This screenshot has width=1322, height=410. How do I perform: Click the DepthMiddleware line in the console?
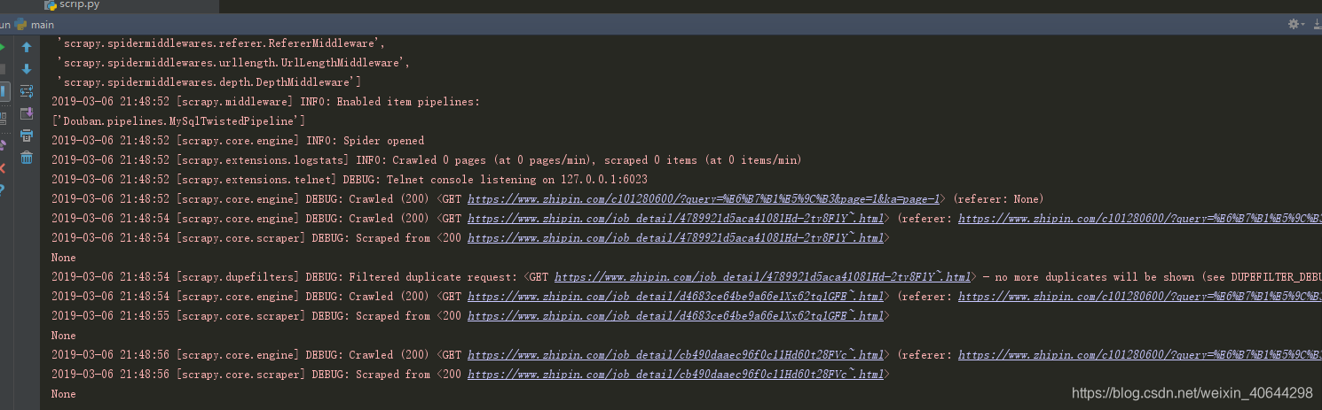tap(208, 82)
